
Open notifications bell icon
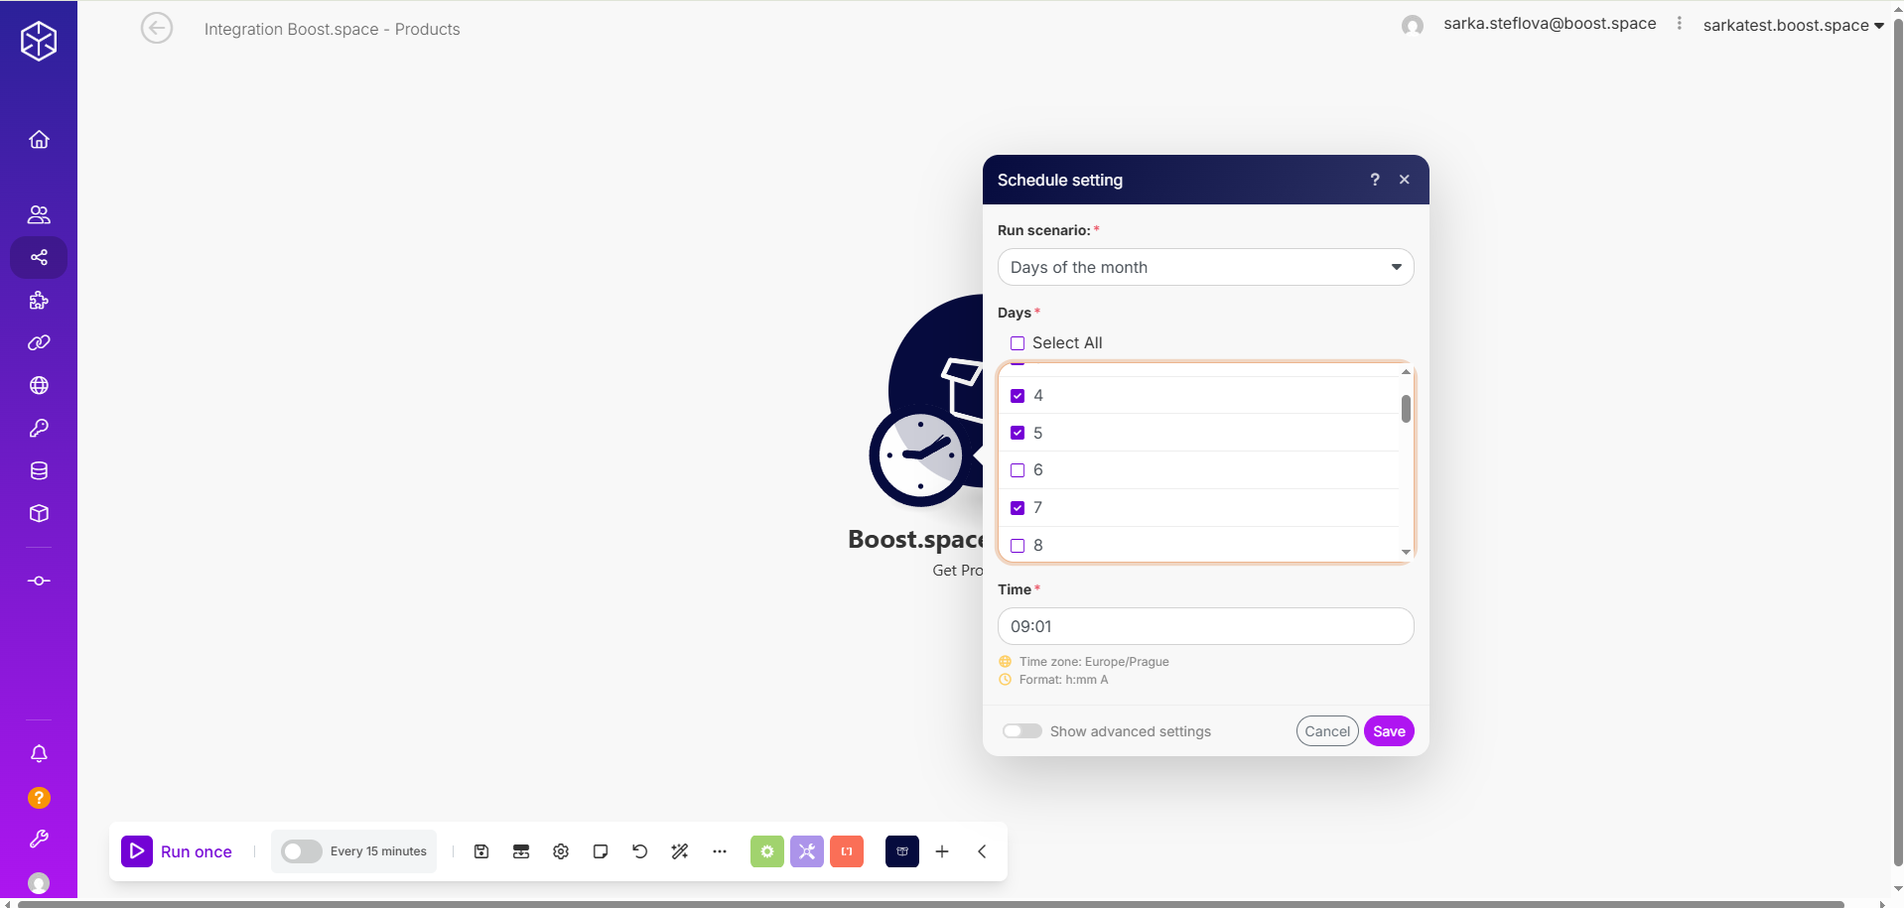coord(39,754)
